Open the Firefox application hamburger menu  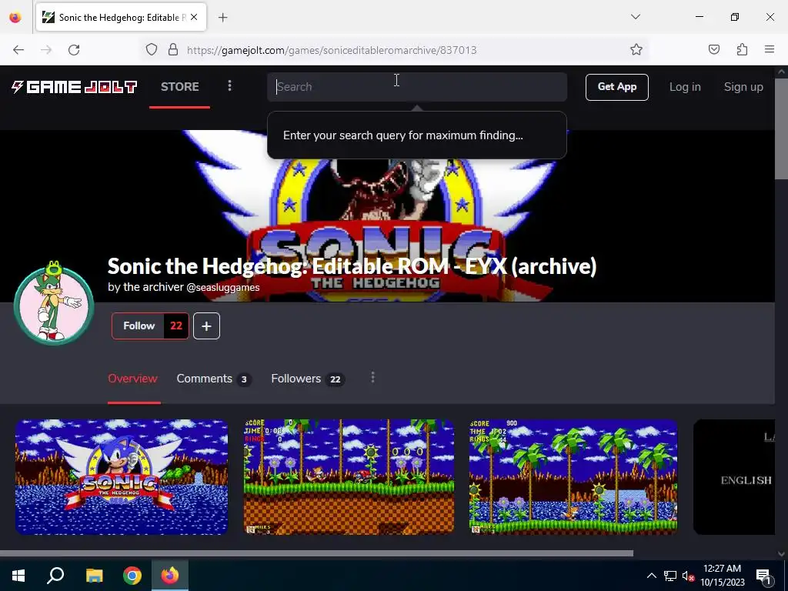[x=770, y=49]
